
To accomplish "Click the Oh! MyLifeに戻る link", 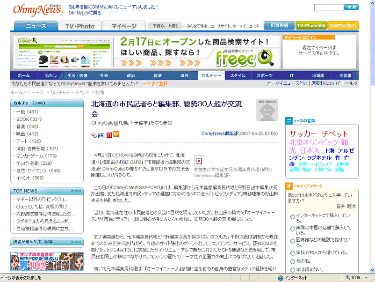I will [85, 13].
